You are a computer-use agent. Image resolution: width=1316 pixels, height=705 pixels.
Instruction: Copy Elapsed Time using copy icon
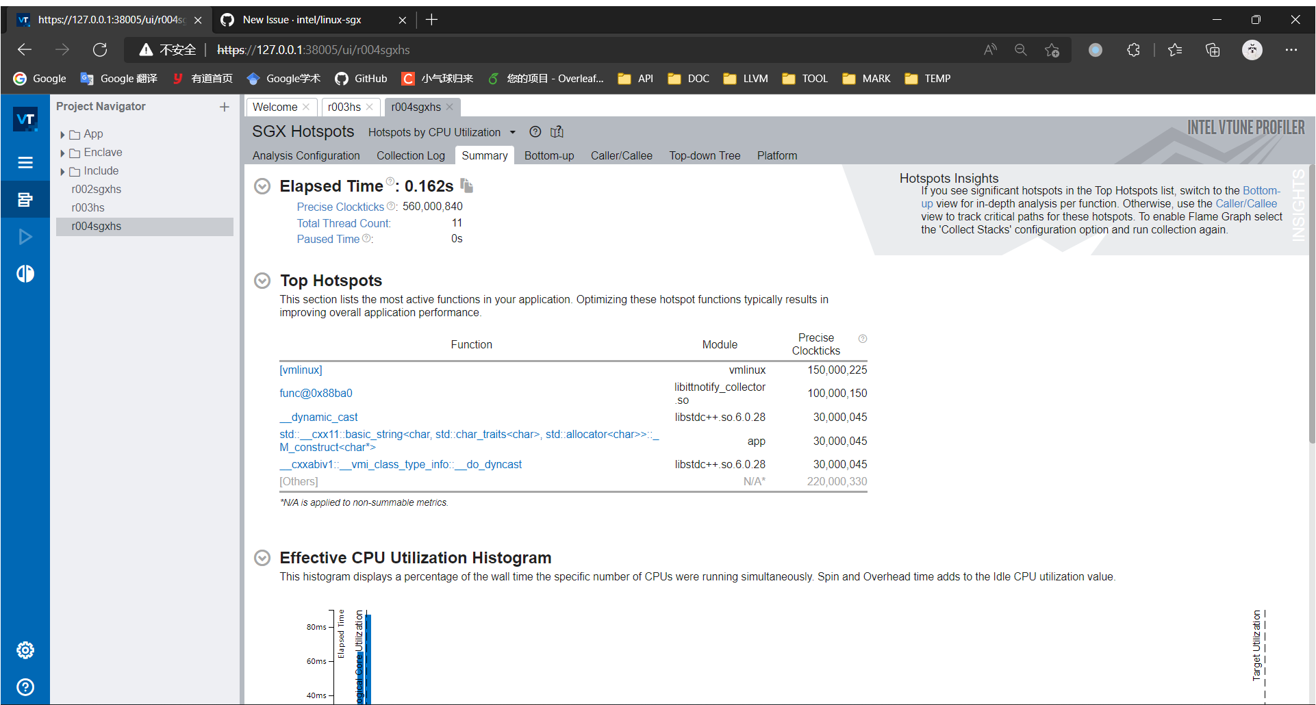468,185
